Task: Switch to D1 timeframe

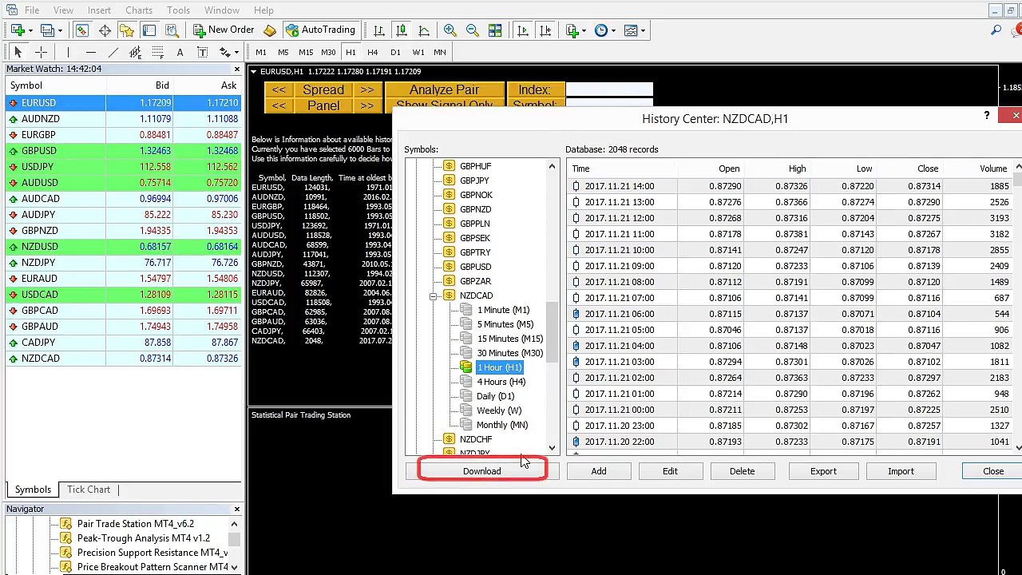Action: 395,52
